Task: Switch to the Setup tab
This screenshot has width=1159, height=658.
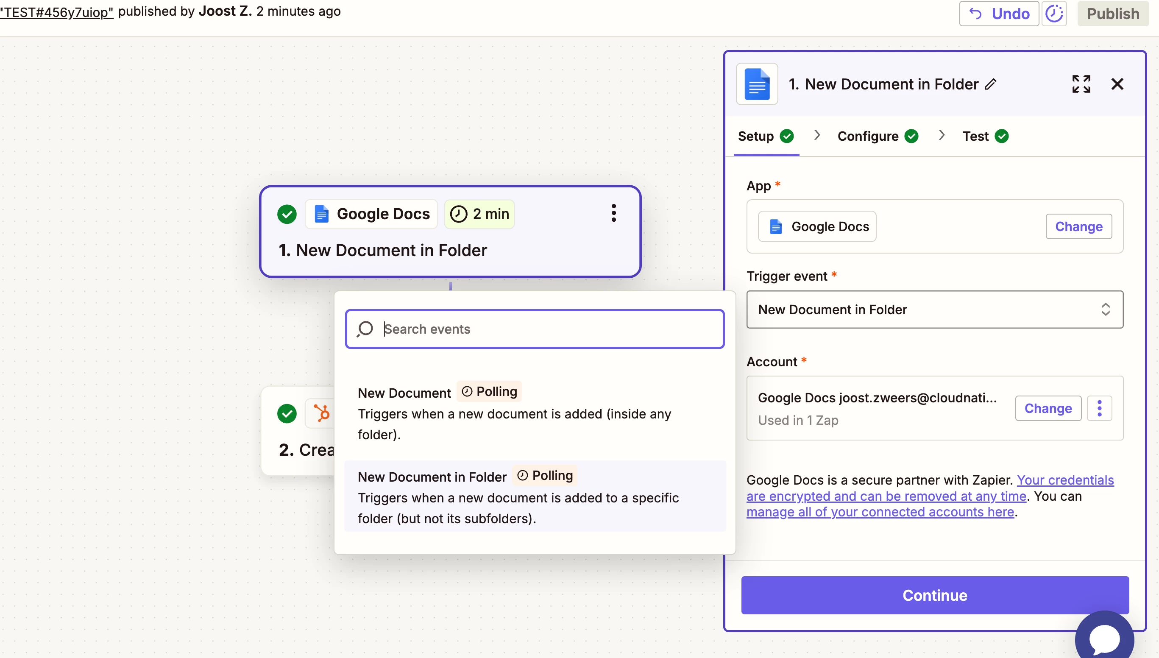Action: (x=766, y=136)
